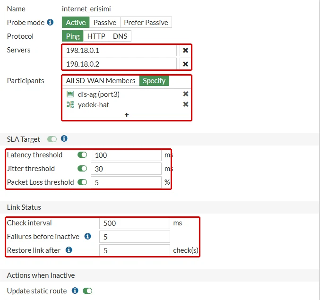Toggle Latency threshold switch
This screenshot has width=320, height=300.
click(82, 155)
